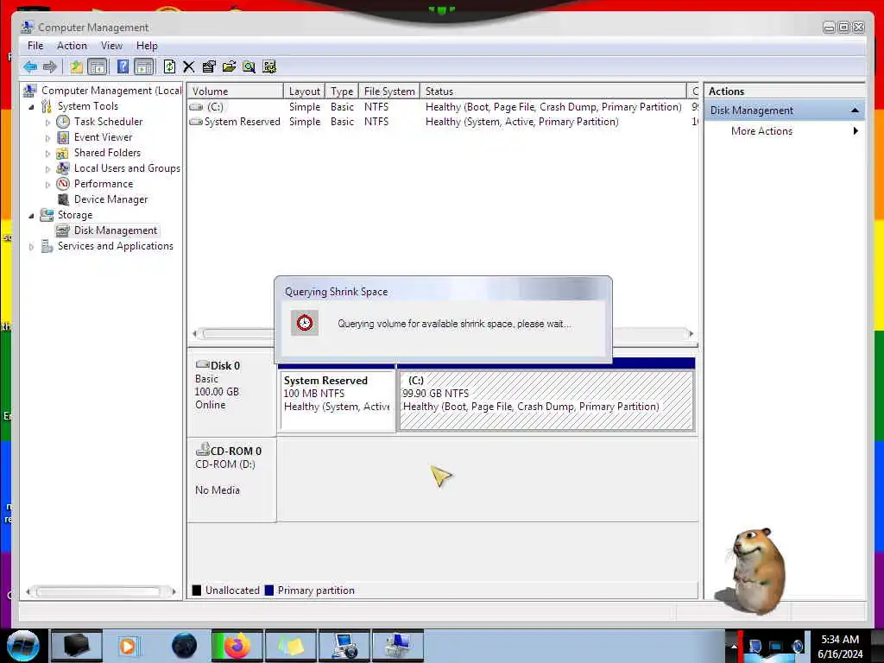Open the Help menu
Viewport: 884px width, 663px height.
tap(147, 46)
